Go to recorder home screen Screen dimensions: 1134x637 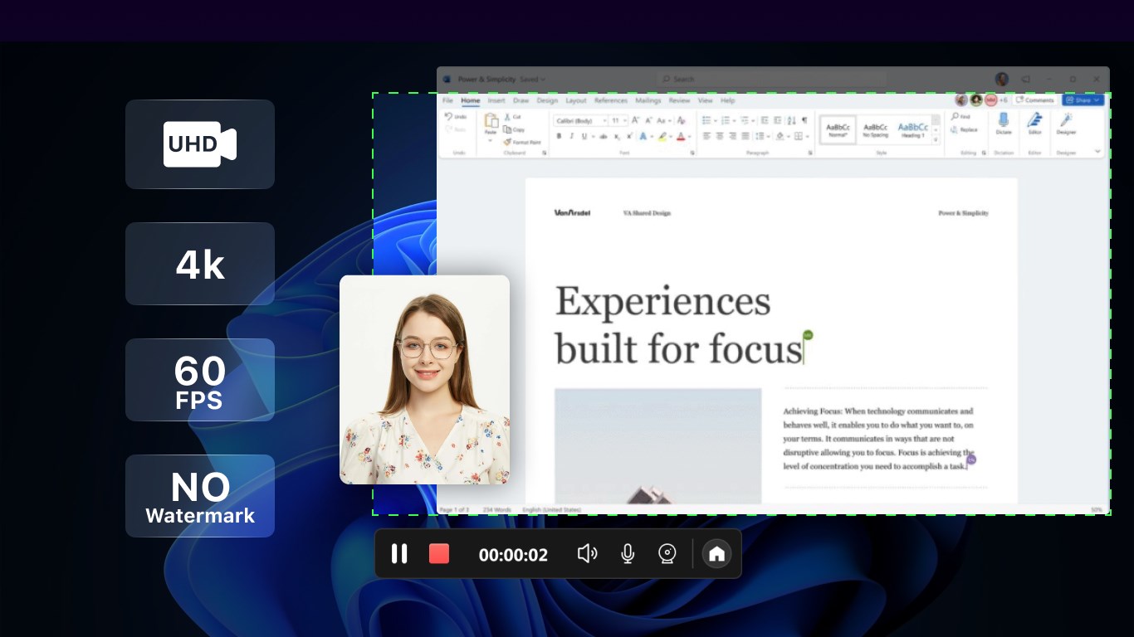pos(716,554)
